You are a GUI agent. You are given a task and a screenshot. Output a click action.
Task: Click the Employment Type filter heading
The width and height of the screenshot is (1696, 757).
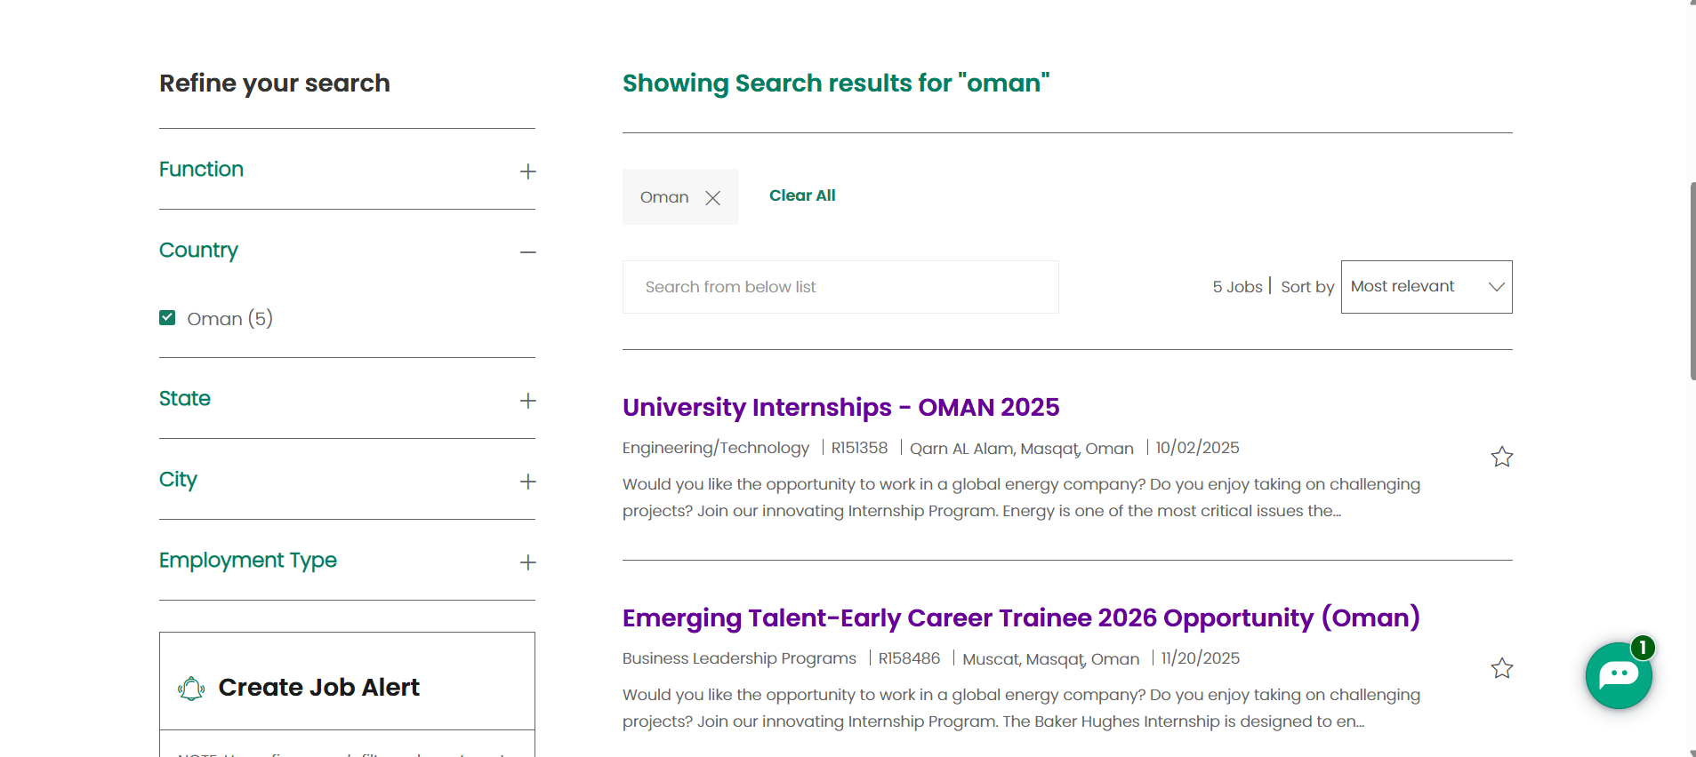pyautogui.click(x=247, y=561)
